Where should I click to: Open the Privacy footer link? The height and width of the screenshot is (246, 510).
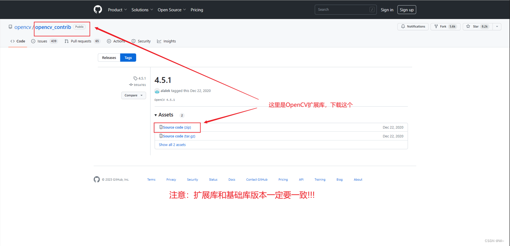[x=171, y=180]
